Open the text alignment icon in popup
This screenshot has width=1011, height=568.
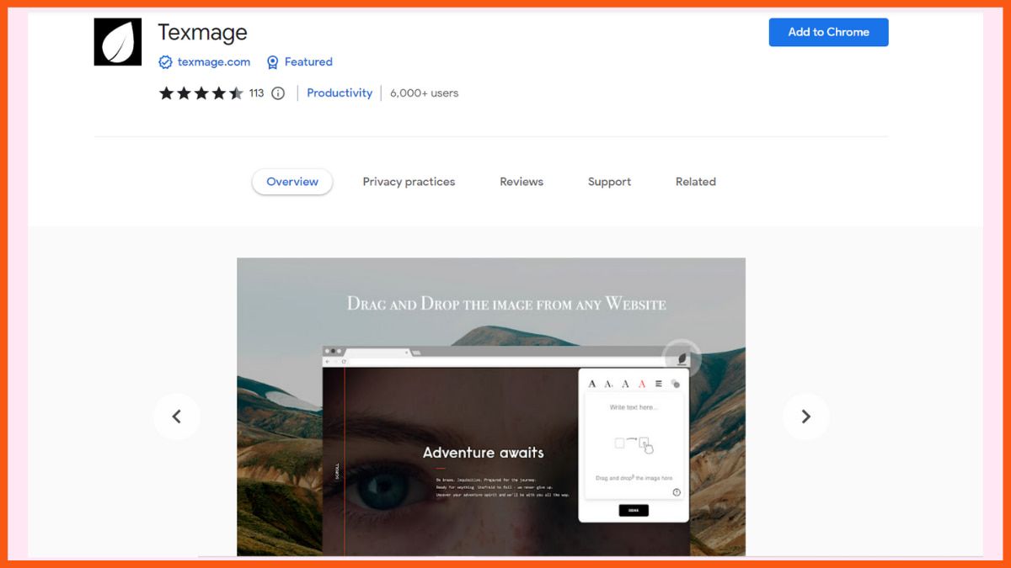(657, 385)
